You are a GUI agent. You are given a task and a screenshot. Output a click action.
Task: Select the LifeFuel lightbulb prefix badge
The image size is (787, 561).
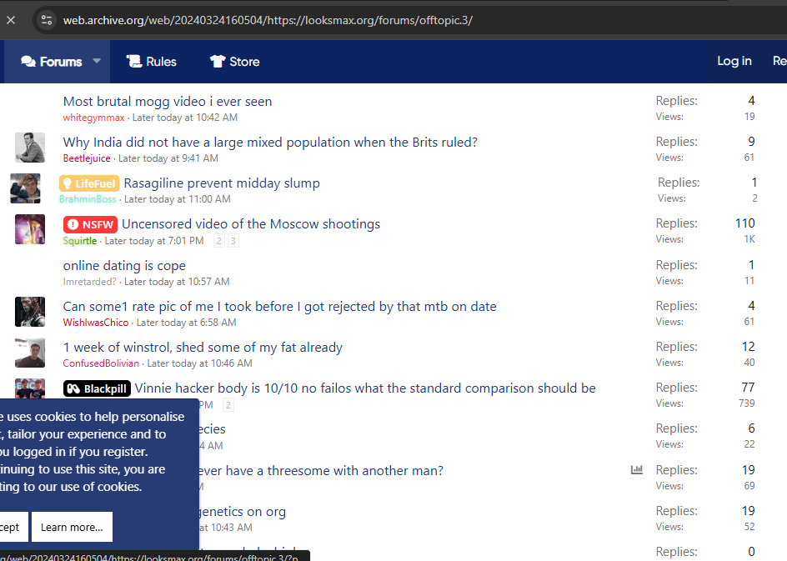pyautogui.click(x=89, y=183)
